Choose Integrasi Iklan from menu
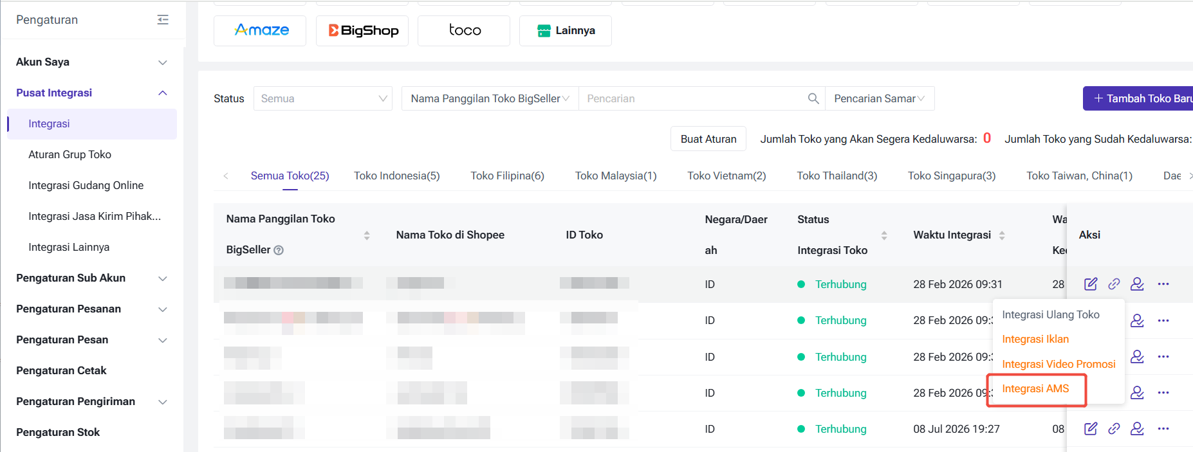Image resolution: width=1193 pixels, height=452 pixels. (x=1035, y=339)
